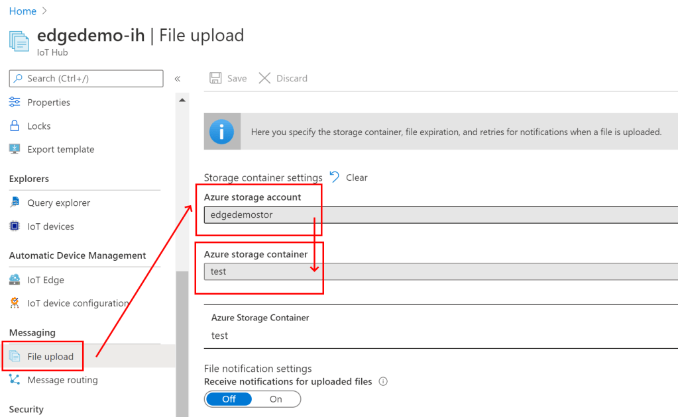Click the Message routing icon
Image resolution: width=678 pixels, height=417 pixels.
(15, 380)
